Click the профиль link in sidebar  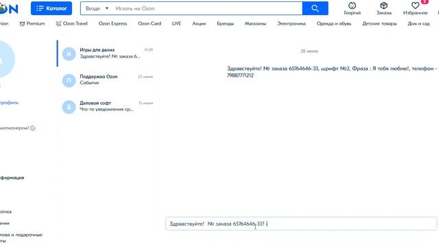pos(9,103)
